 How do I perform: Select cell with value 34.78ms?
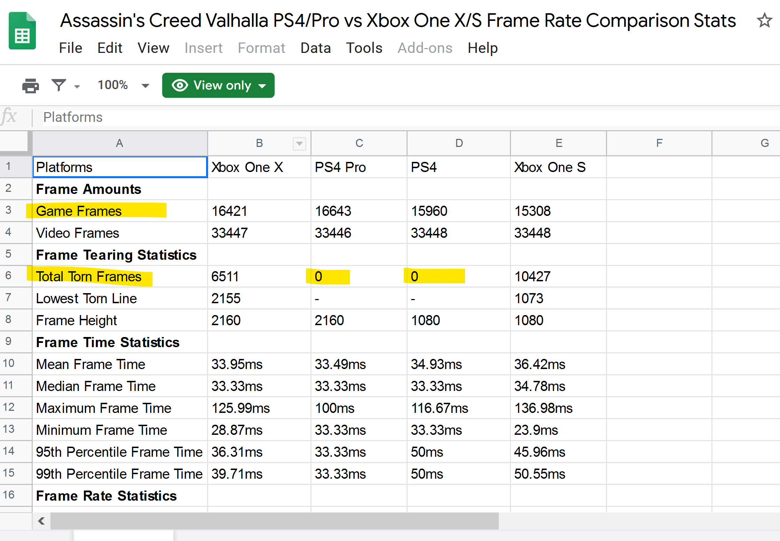pyautogui.click(x=558, y=386)
